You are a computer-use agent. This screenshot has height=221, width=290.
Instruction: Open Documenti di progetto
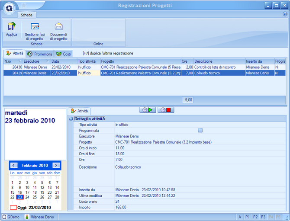click(58, 32)
